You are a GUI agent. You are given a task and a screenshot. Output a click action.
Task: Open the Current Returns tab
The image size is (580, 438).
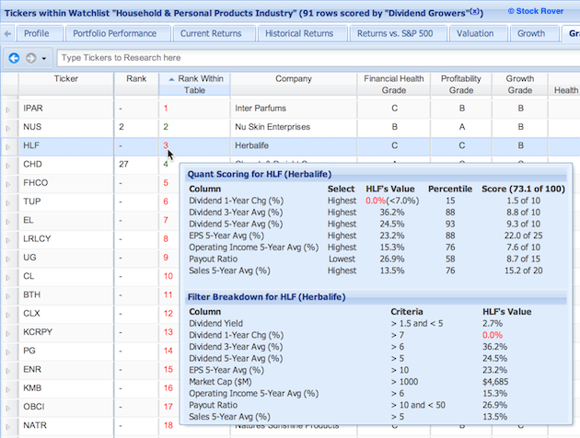point(215,33)
